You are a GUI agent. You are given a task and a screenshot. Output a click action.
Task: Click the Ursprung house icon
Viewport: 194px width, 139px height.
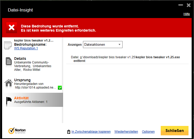(9, 83)
